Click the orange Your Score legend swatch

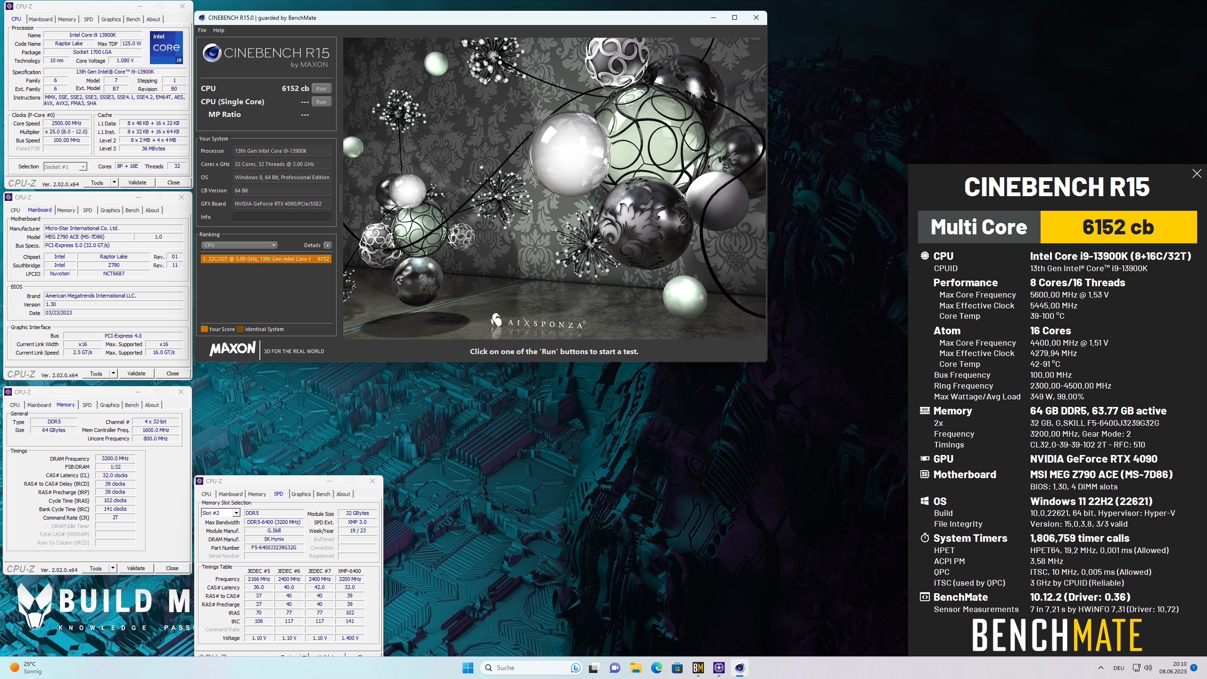(x=204, y=329)
